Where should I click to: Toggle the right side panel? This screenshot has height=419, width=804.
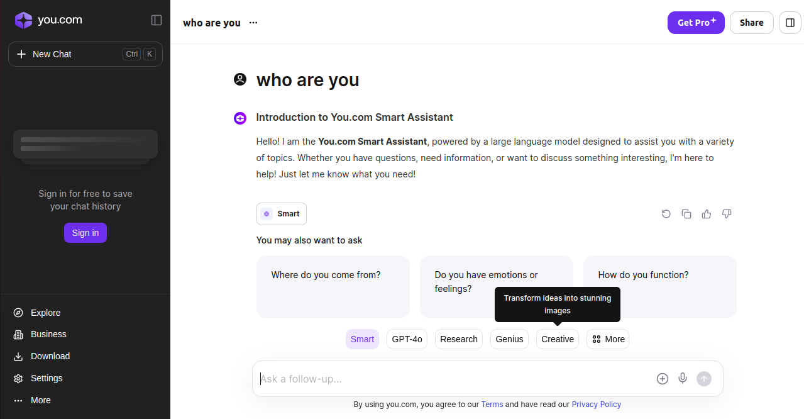(x=790, y=23)
